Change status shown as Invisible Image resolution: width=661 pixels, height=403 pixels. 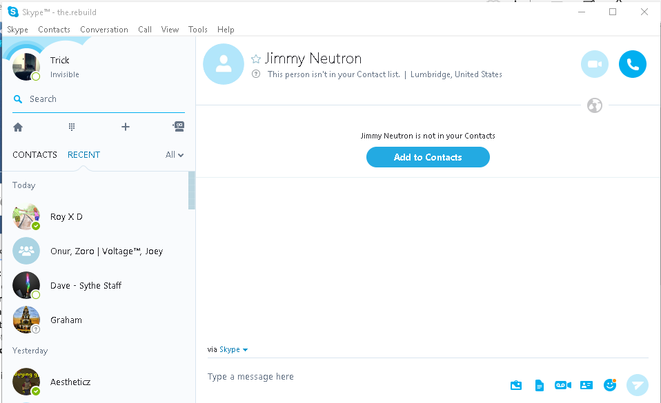(64, 74)
